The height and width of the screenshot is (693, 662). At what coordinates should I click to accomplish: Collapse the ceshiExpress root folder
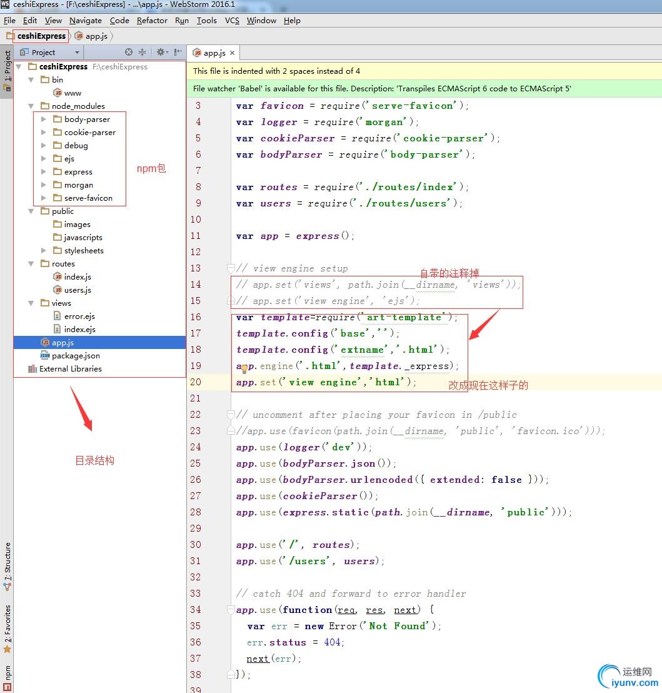coord(19,67)
